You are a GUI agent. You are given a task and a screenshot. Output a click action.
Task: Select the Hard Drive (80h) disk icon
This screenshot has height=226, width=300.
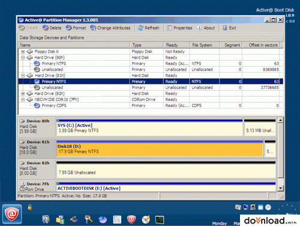click(x=30, y=58)
